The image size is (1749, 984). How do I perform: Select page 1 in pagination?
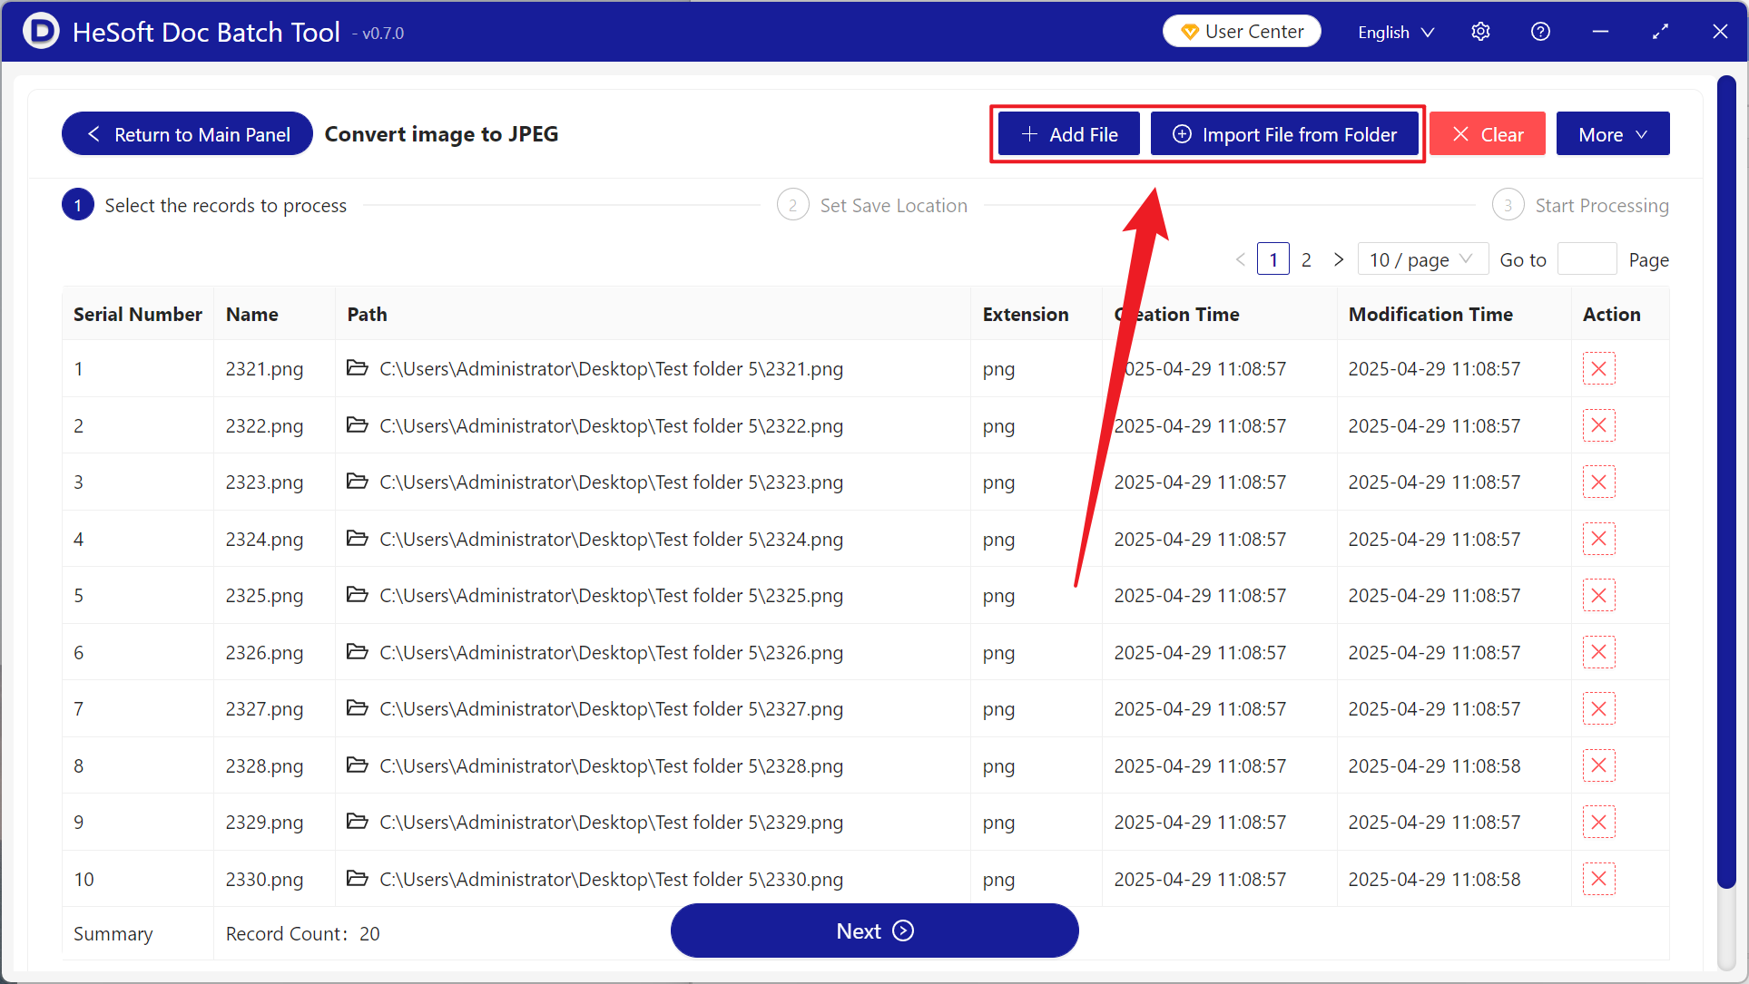pos(1272,259)
